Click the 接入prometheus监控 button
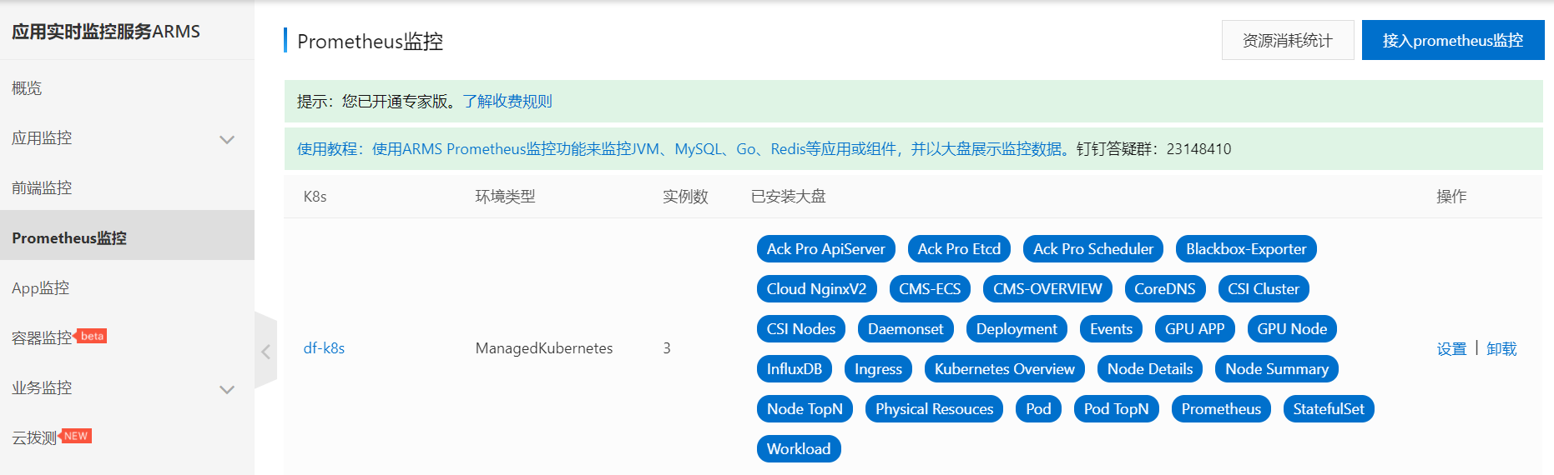Viewport: 1554px width, 475px height. click(1453, 40)
